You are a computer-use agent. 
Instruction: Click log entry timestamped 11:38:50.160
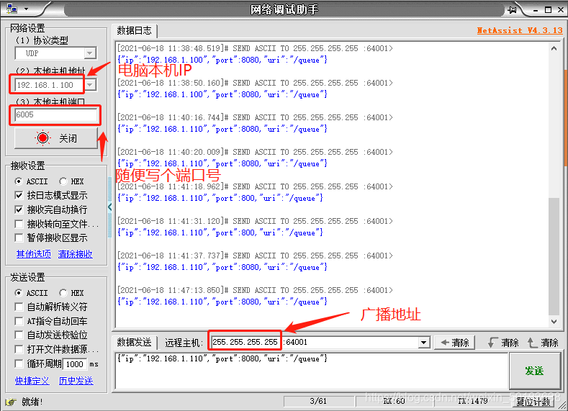click(x=255, y=83)
